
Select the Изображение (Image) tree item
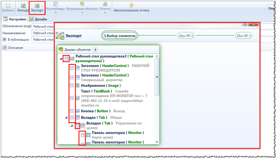(x=101, y=86)
